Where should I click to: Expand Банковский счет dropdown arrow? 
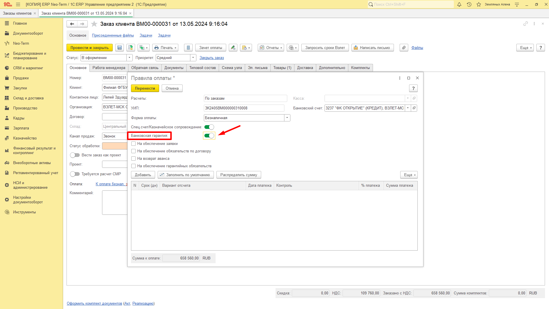coord(408,108)
